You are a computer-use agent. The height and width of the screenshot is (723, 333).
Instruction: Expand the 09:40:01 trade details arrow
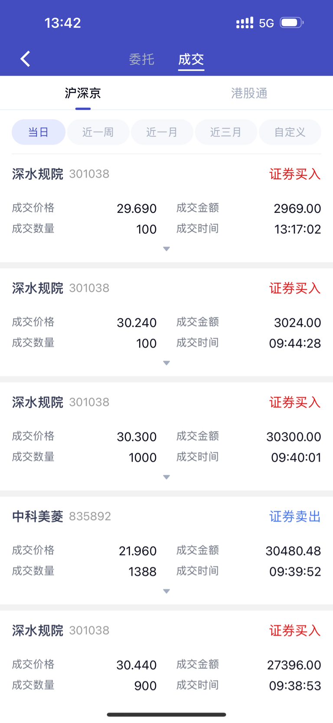166,477
